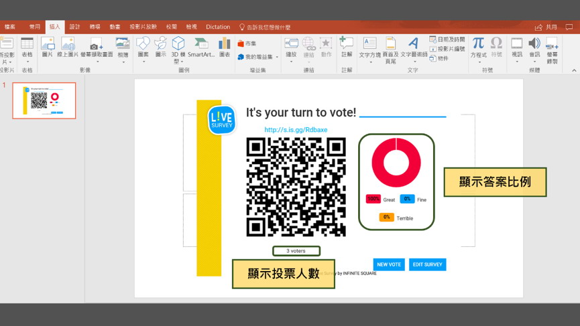Expand the 文字方塊 dropdown arrow
This screenshot has height=326, width=580.
tap(371, 62)
